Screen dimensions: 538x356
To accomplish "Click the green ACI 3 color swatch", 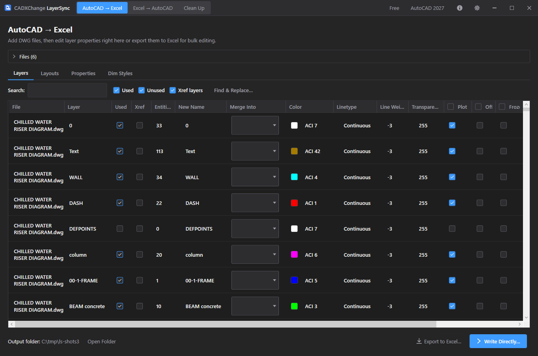I will point(294,306).
